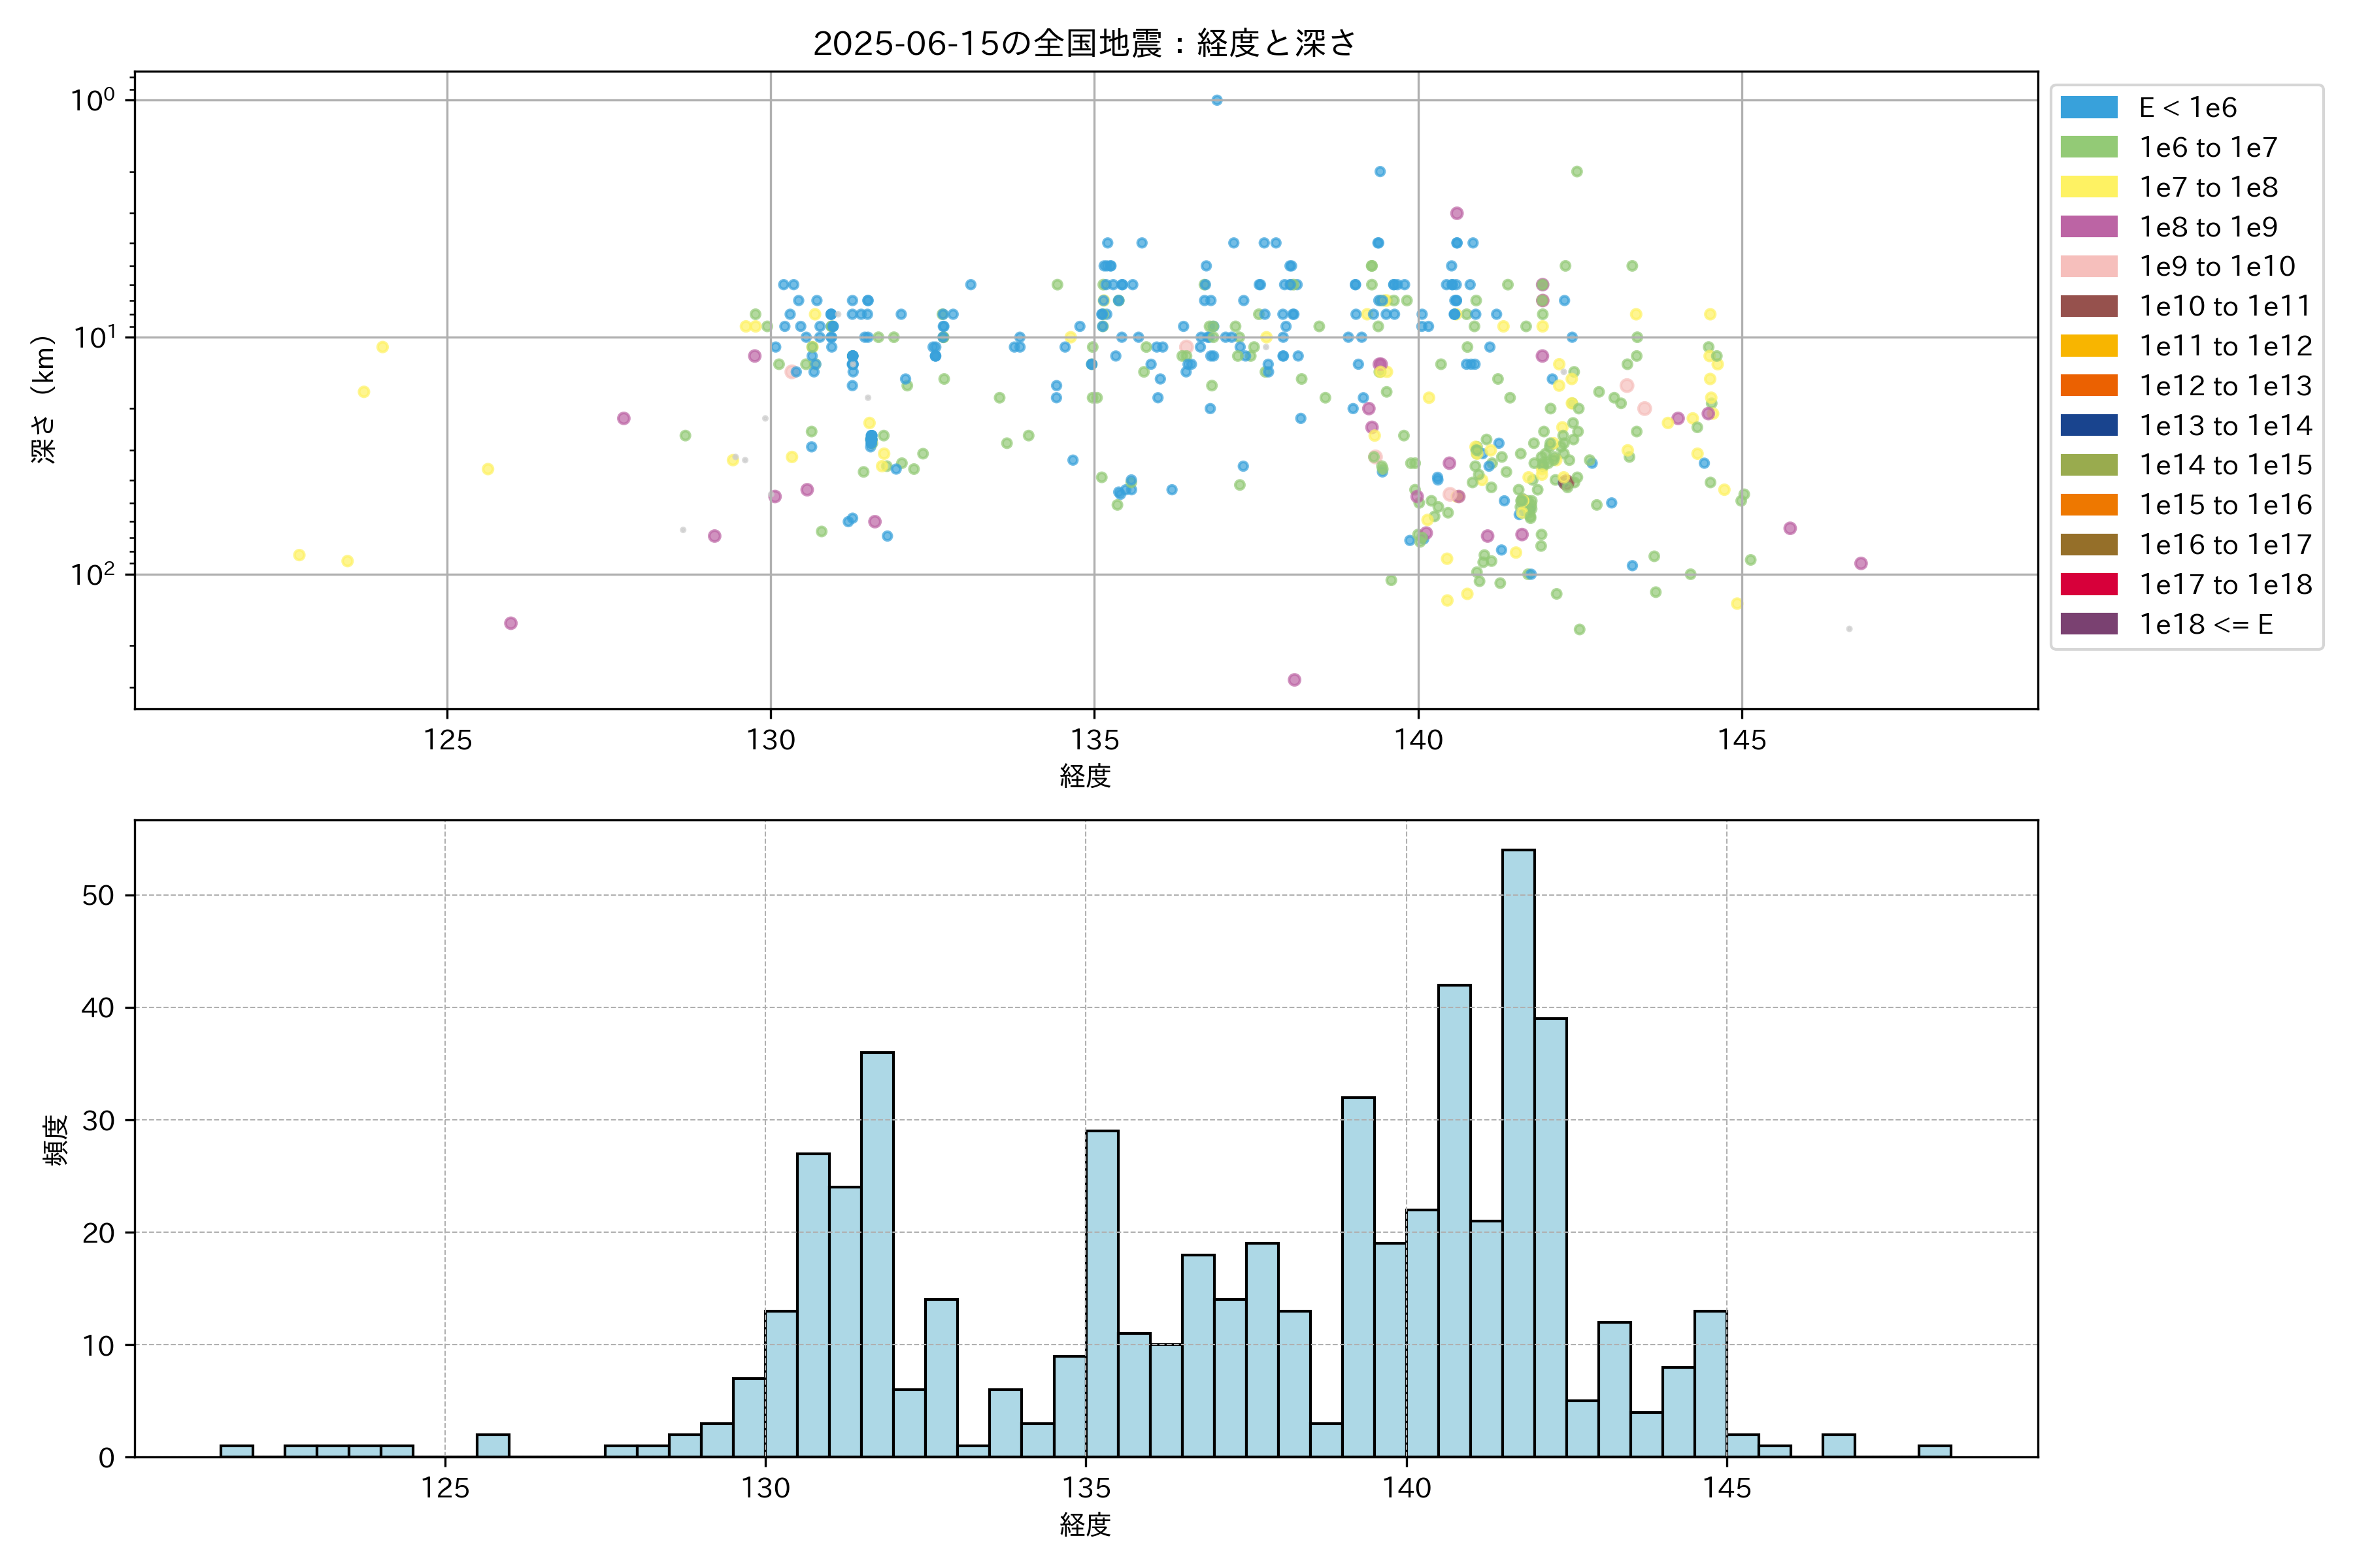The image size is (2353, 1568).
Task: Click the 1e11 to 1e12 legend label
Action: (x=2226, y=346)
